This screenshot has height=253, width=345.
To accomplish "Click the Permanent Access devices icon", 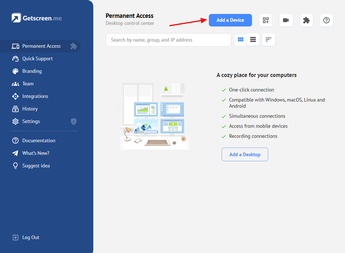I will coord(15,46).
